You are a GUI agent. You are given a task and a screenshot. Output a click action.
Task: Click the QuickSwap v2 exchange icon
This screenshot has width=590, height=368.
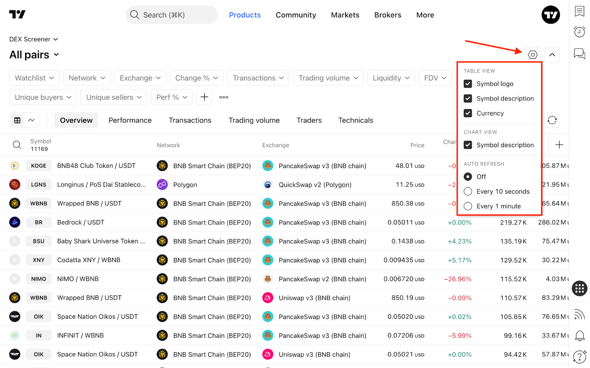coord(268,184)
